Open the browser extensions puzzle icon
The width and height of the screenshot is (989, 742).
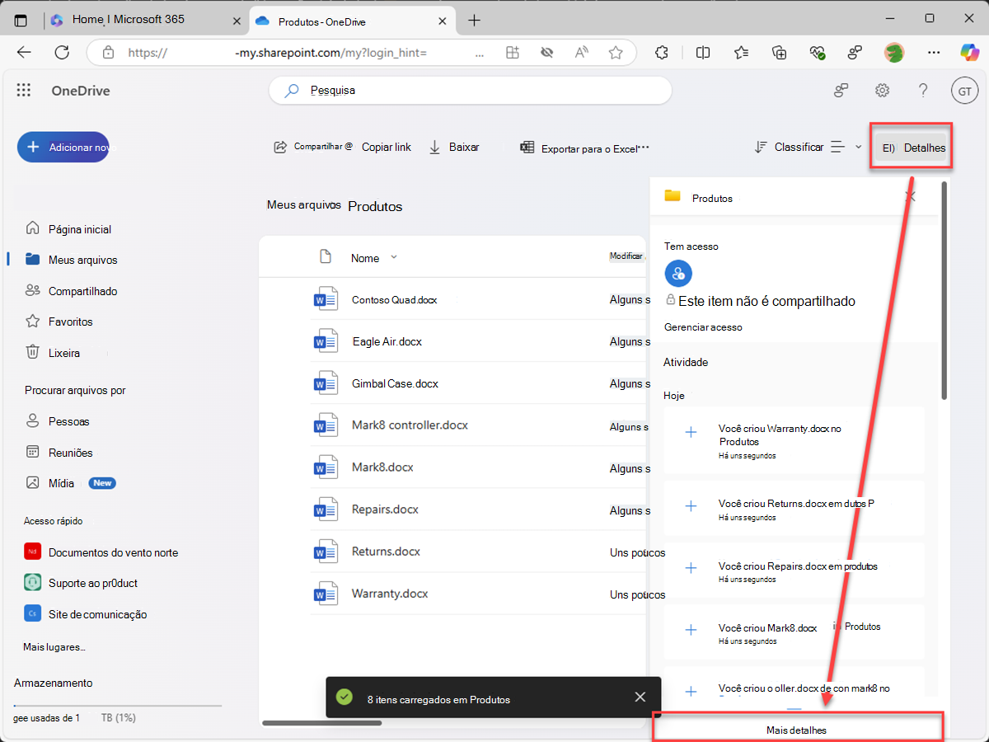coord(661,53)
